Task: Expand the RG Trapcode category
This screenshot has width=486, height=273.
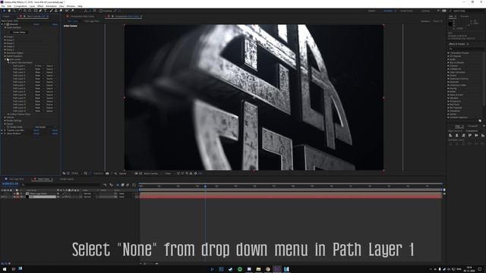Action: coord(448,108)
